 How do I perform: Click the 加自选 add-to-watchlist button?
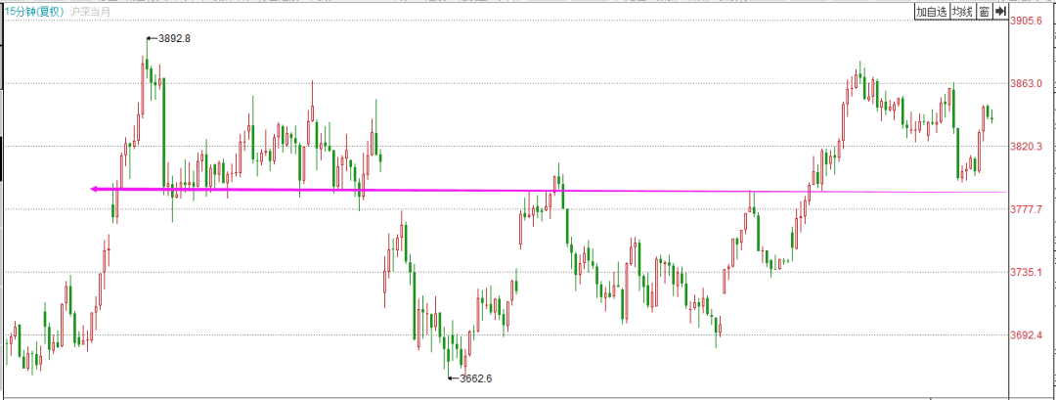click(931, 12)
